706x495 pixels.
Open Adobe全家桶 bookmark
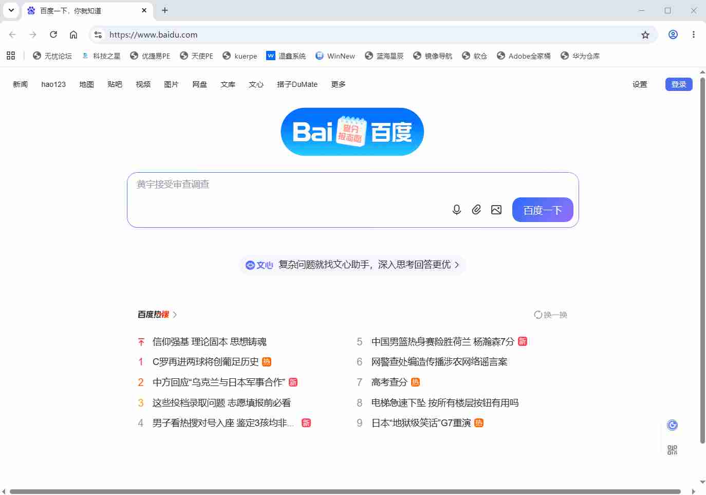tap(524, 56)
